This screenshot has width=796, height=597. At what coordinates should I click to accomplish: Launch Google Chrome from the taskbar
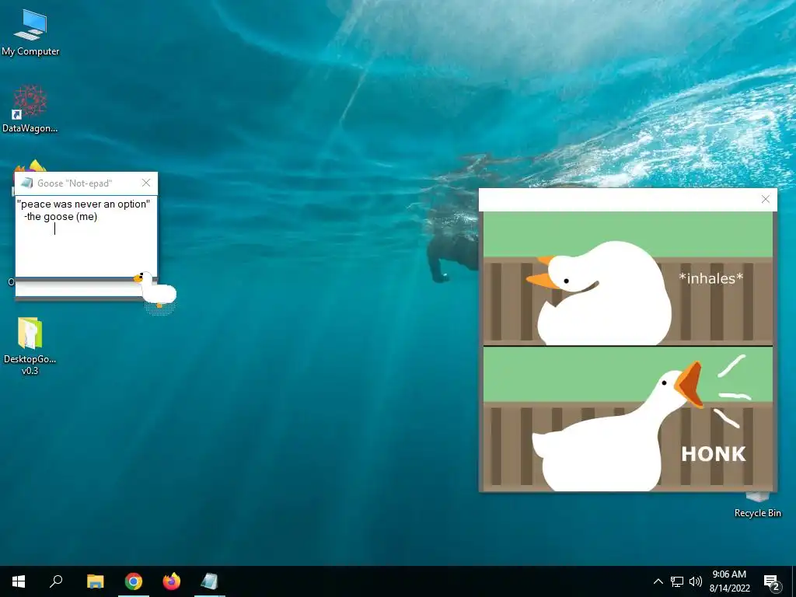pos(134,581)
